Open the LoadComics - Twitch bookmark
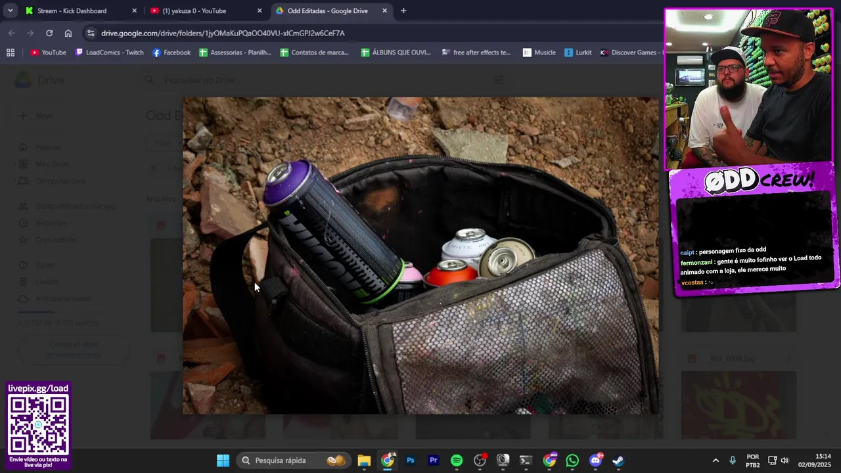Image resolution: width=841 pixels, height=473 pixels. coord(109,53)
